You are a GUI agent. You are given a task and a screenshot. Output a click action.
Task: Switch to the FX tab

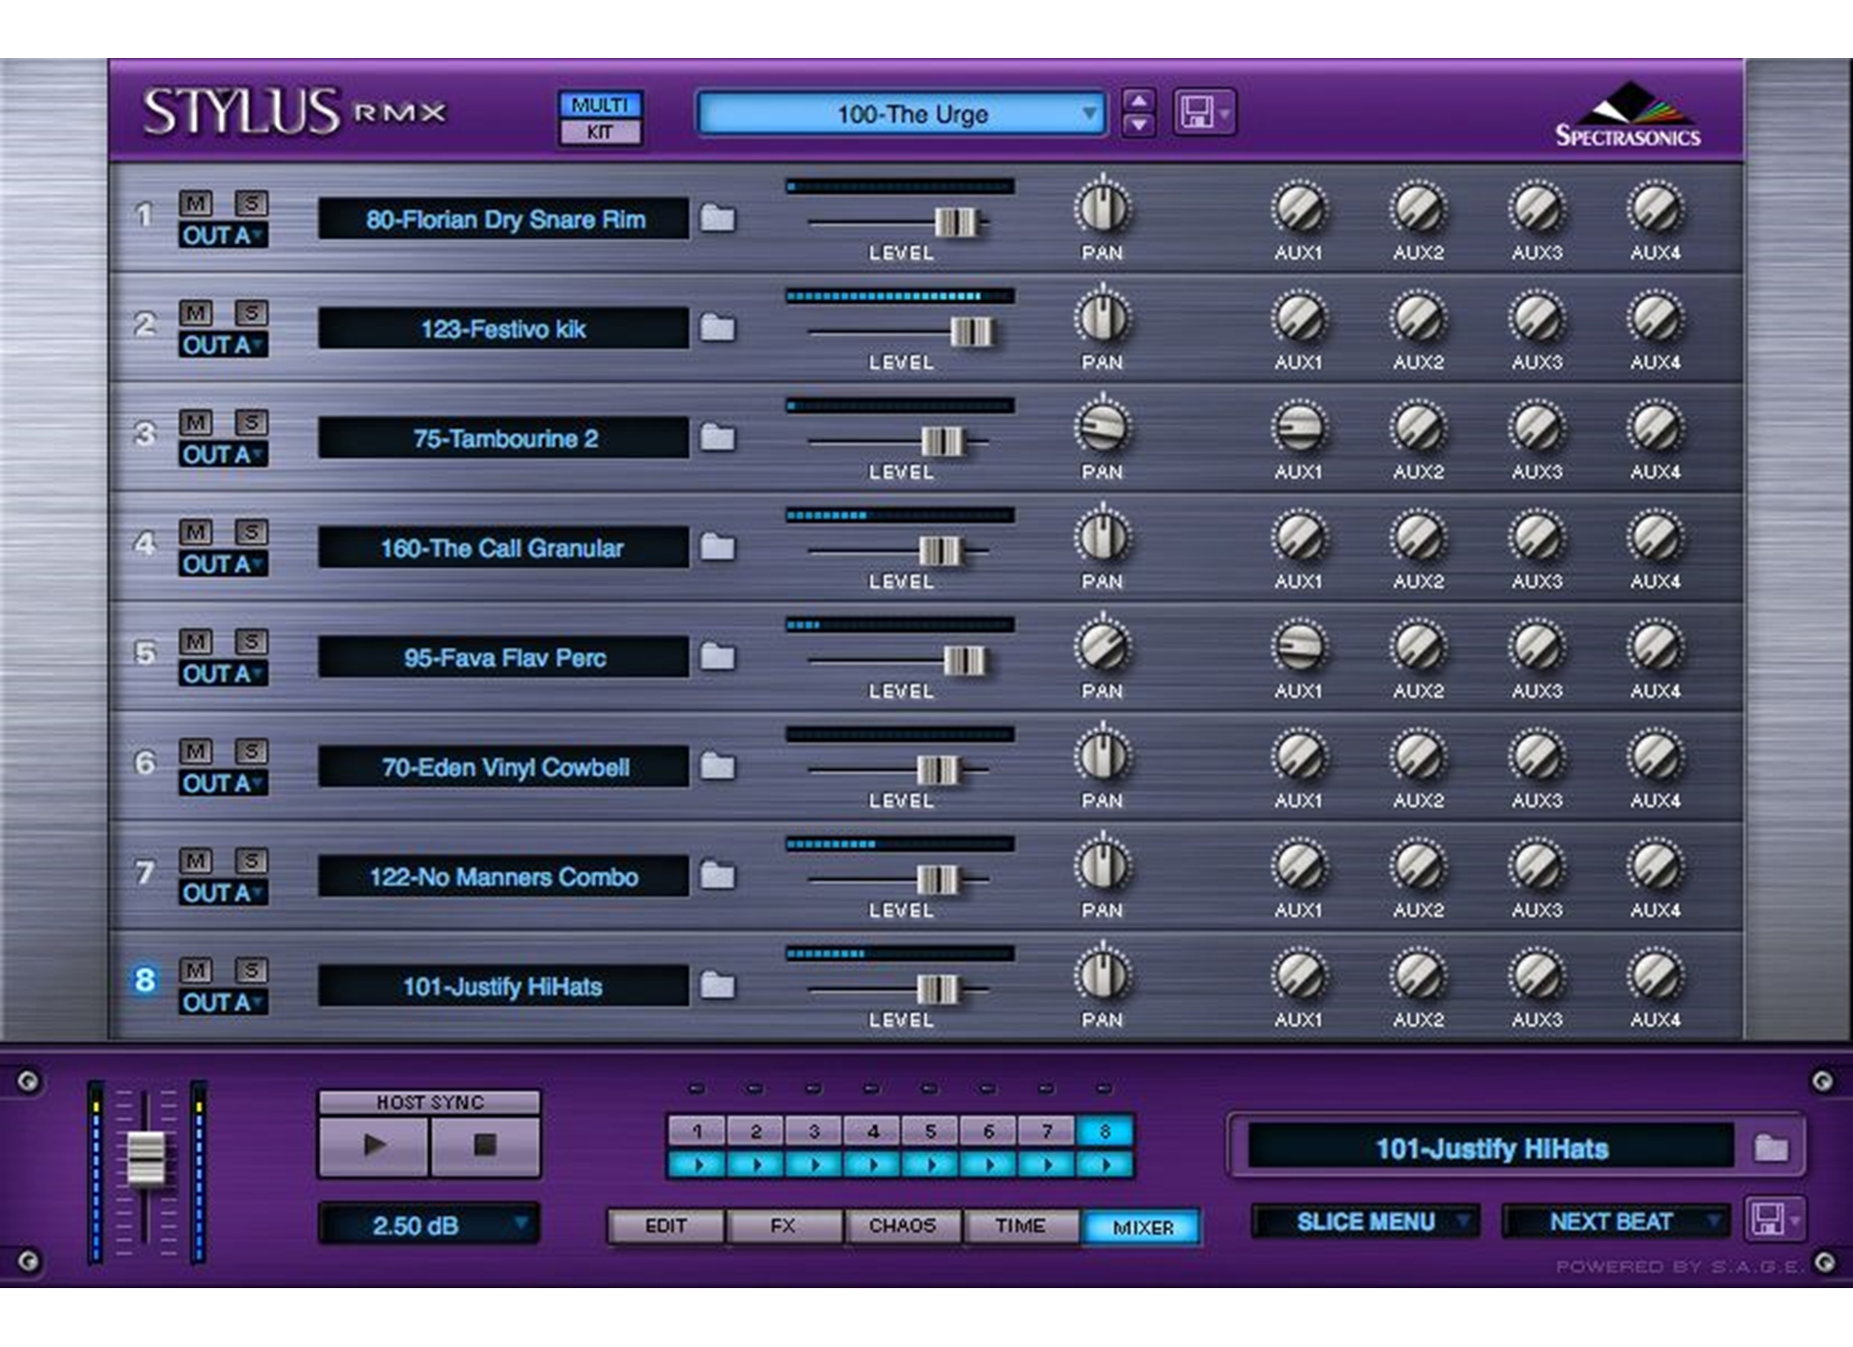(x=784, y=1225)
